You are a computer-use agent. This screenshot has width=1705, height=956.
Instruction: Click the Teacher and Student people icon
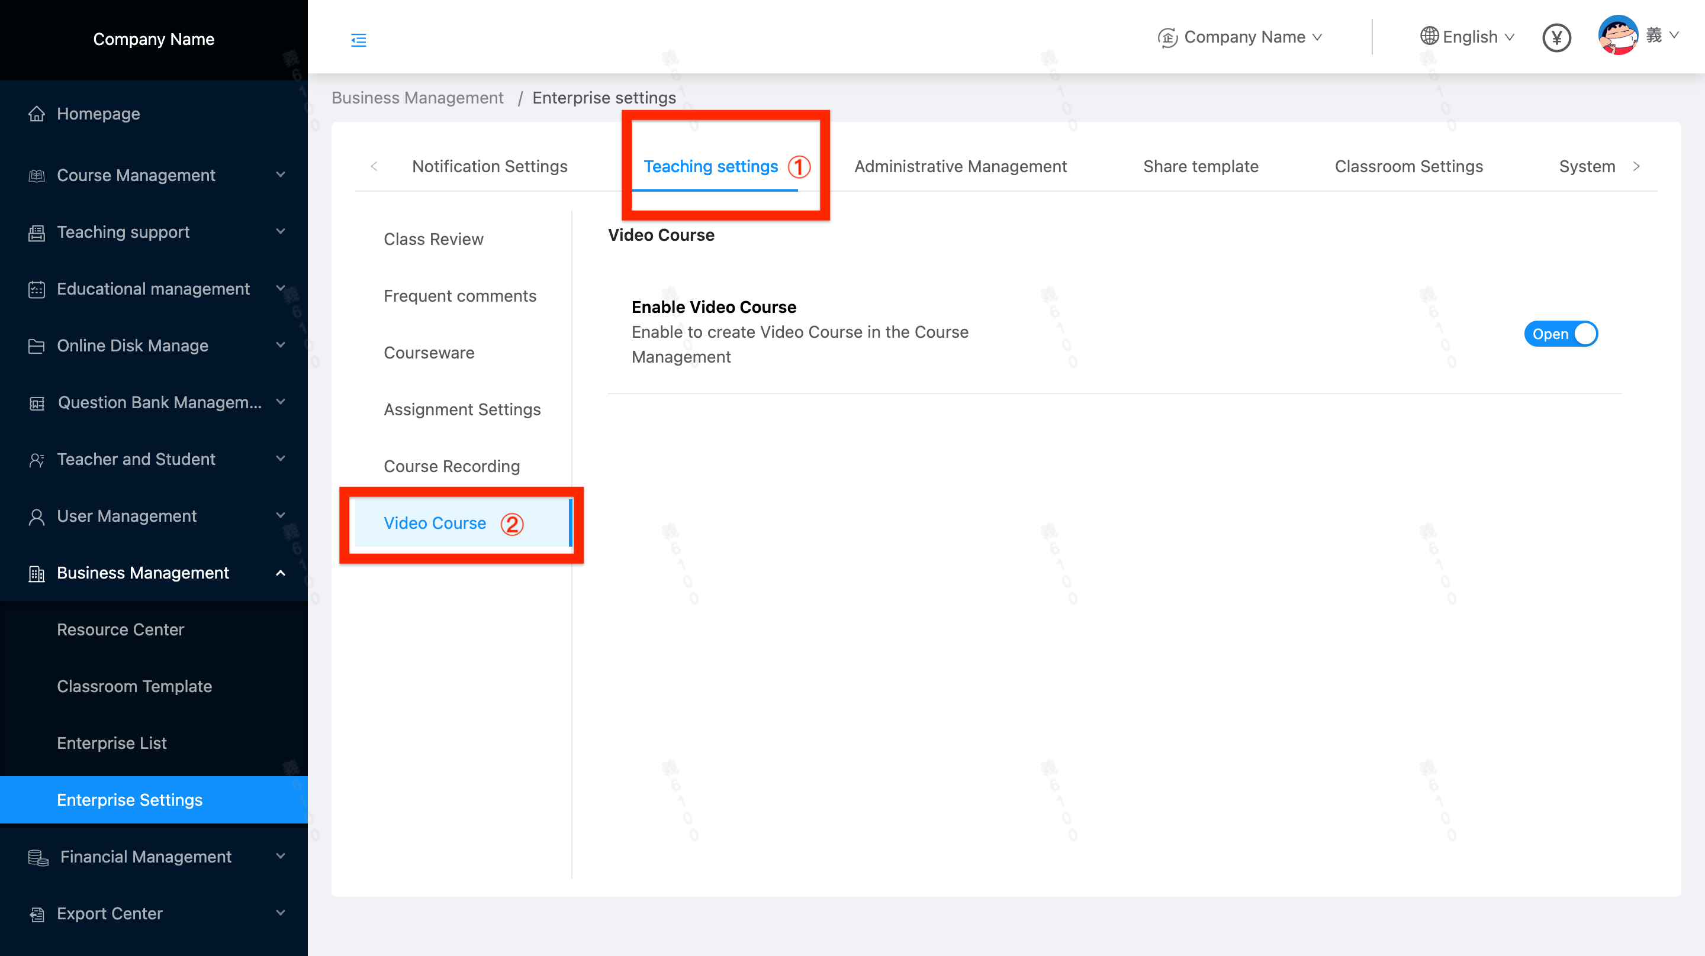(36, 459)
